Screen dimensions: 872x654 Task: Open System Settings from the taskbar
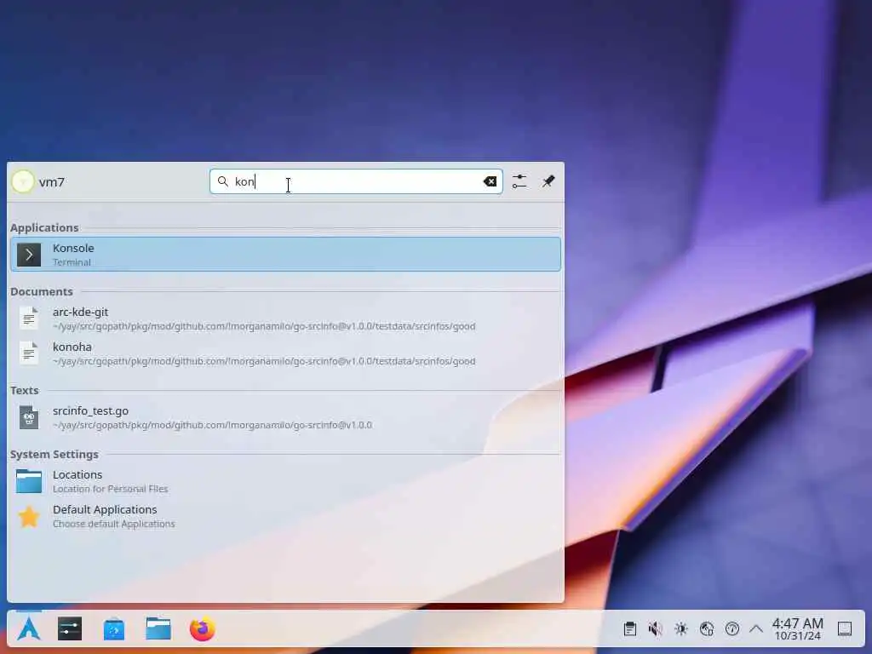click(x=70, y=629)
